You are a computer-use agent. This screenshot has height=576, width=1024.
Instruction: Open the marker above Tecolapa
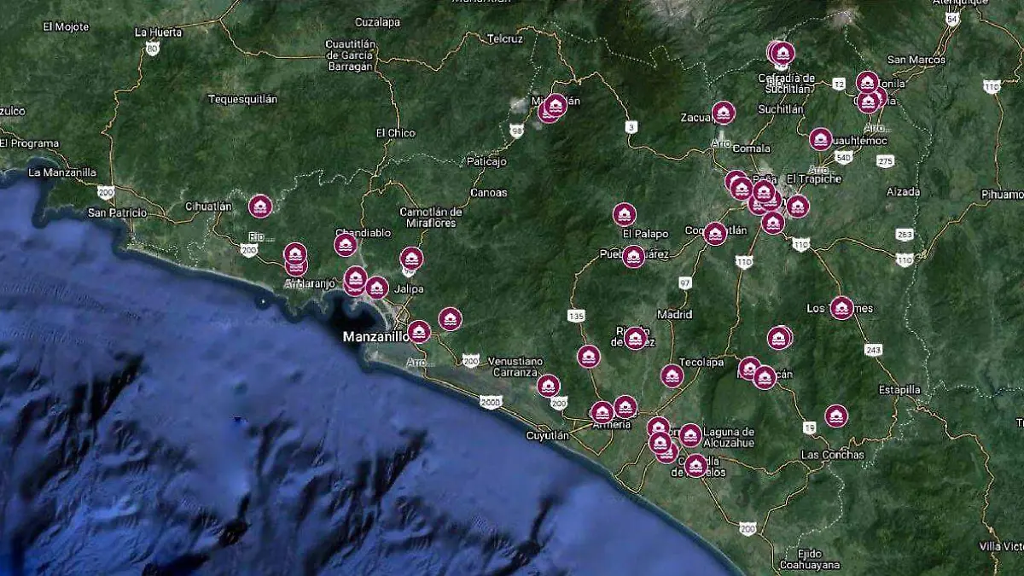[x=672, y=375]
